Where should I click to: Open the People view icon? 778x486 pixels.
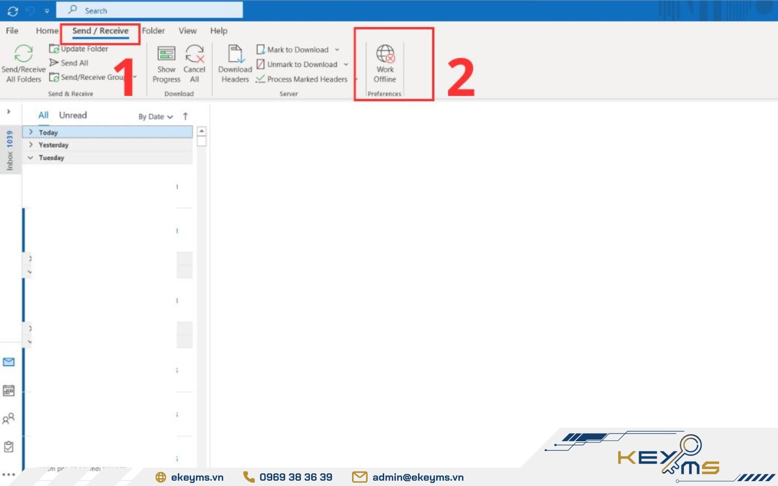[8, 418]
